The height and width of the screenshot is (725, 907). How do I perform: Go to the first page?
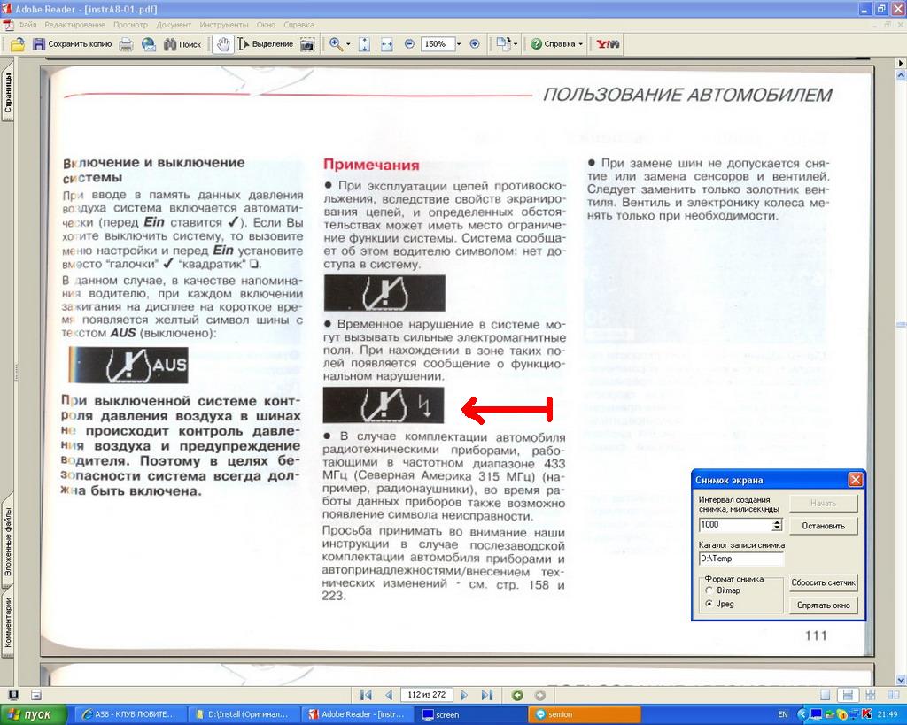coord(365,695)
